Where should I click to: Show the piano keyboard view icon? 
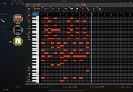point(27,5)
